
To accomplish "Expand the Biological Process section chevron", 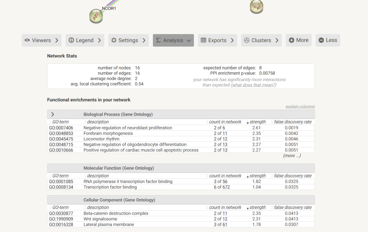I will point(52,114).
